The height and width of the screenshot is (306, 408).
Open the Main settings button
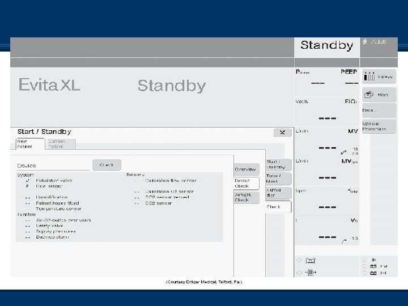pos(379,95)
